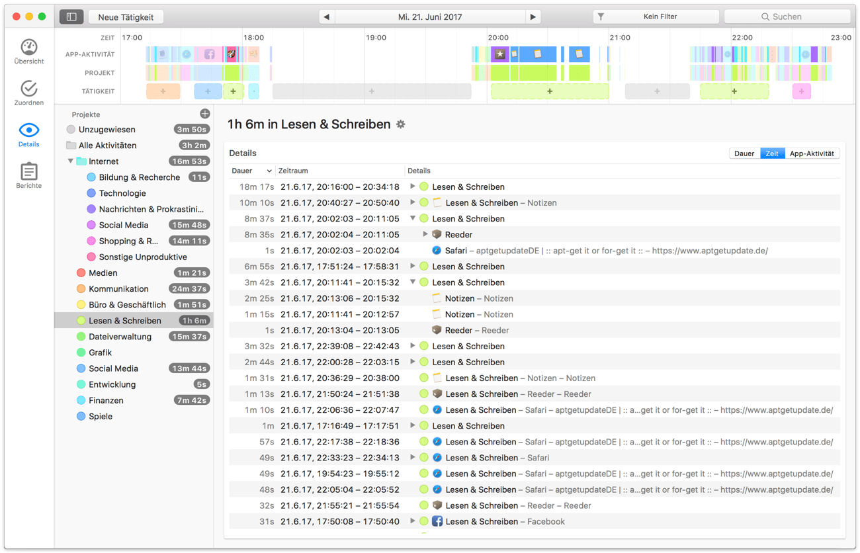Switch to the Dauer segment
Screen dimensions: 860x553
coord(744,153)
